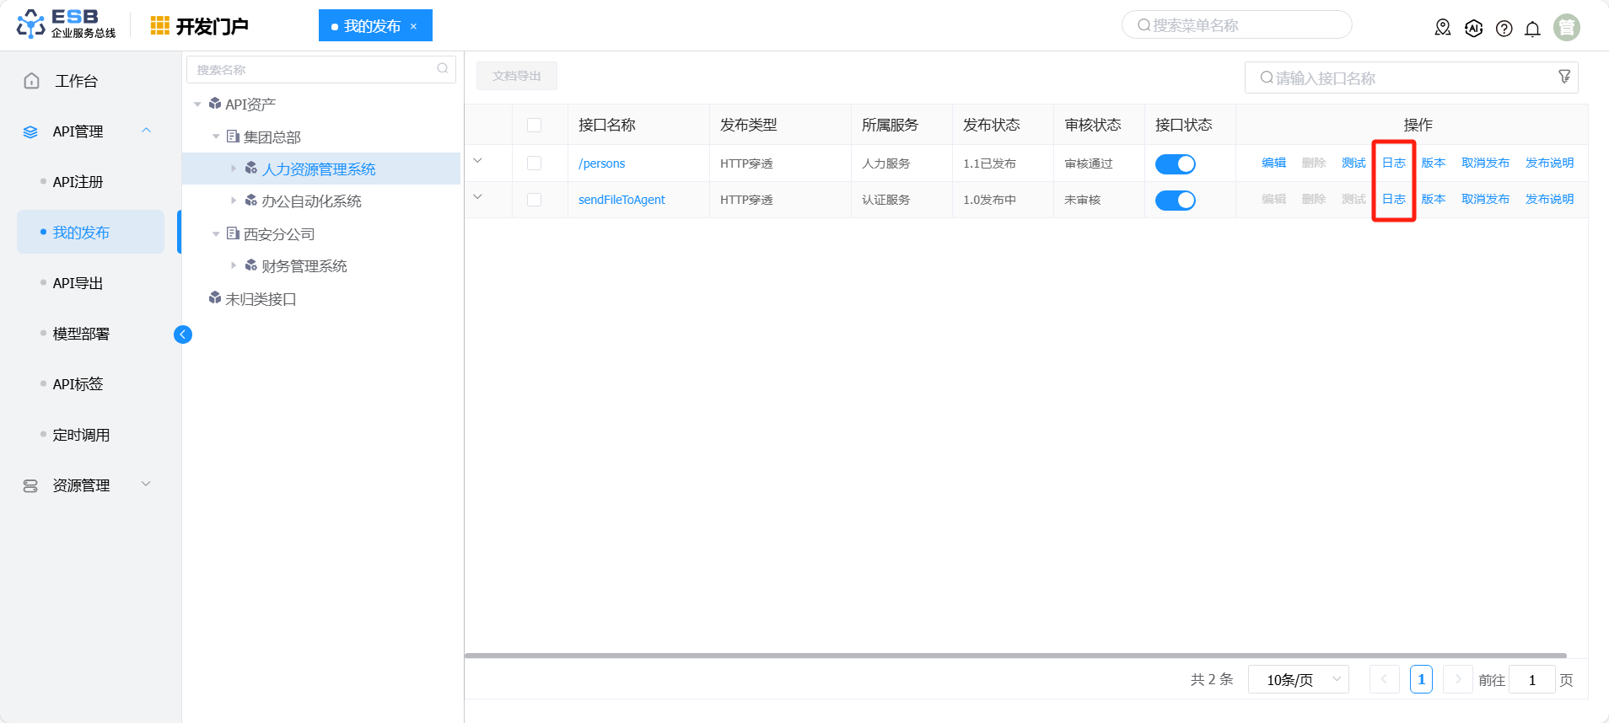Select the API导出 menu item
This screenshot has height=723, width=1609.
pos(78,283)
